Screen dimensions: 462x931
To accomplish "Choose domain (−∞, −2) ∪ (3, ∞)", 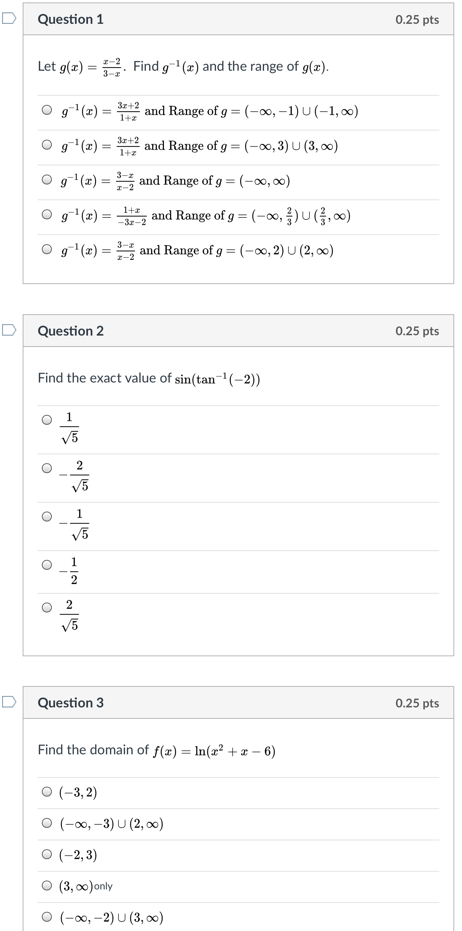I will 47,917.
